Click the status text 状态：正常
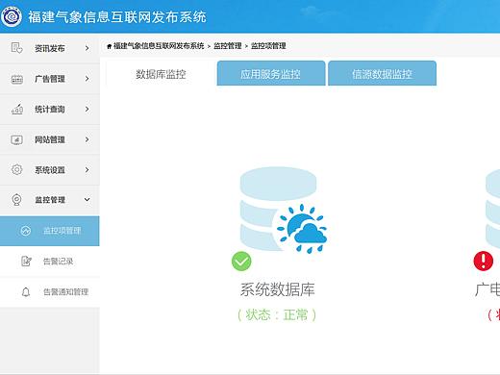The width and height of the screenshot is (500, 375). (x=277, y=314)
